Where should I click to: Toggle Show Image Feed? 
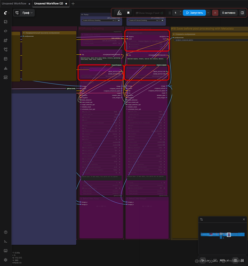pyautogui.click(x=149, y=13)
